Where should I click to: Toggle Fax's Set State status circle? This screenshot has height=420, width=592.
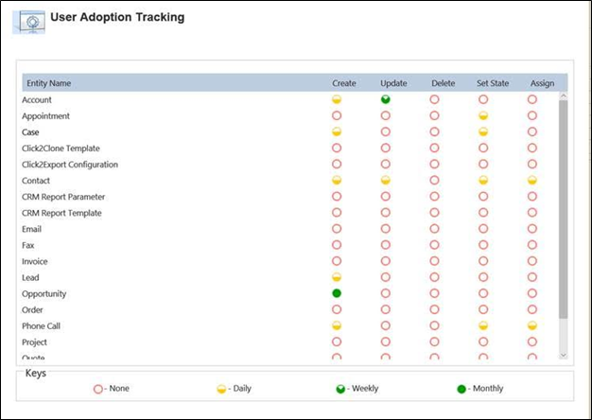click(x=483, y=245)
